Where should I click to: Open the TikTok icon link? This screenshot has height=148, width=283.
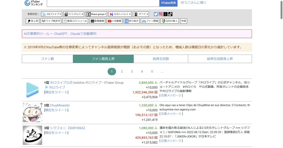pyautogui.click(x=170, y=14)
